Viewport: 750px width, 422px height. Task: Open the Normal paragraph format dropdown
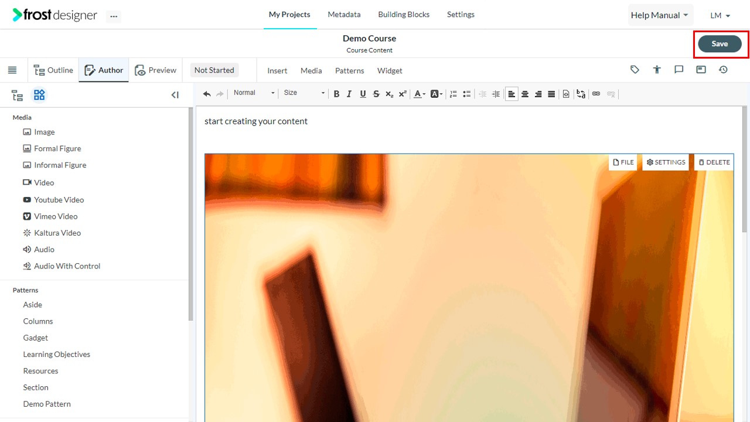click(254, 93)
